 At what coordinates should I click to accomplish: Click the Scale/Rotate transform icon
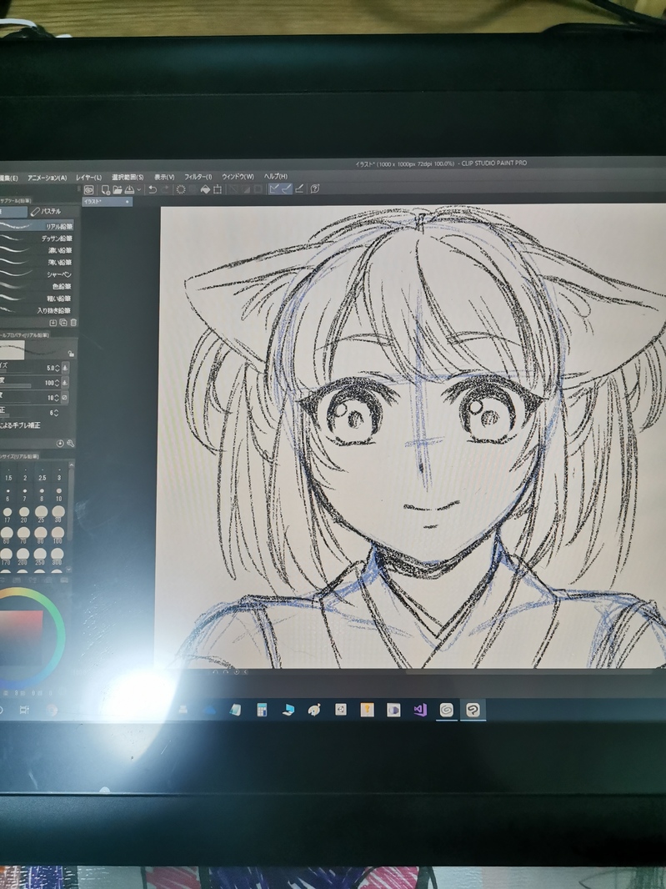[x=217, y=189]
